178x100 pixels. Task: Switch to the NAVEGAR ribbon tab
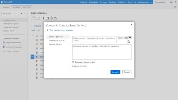coord(6,7)
